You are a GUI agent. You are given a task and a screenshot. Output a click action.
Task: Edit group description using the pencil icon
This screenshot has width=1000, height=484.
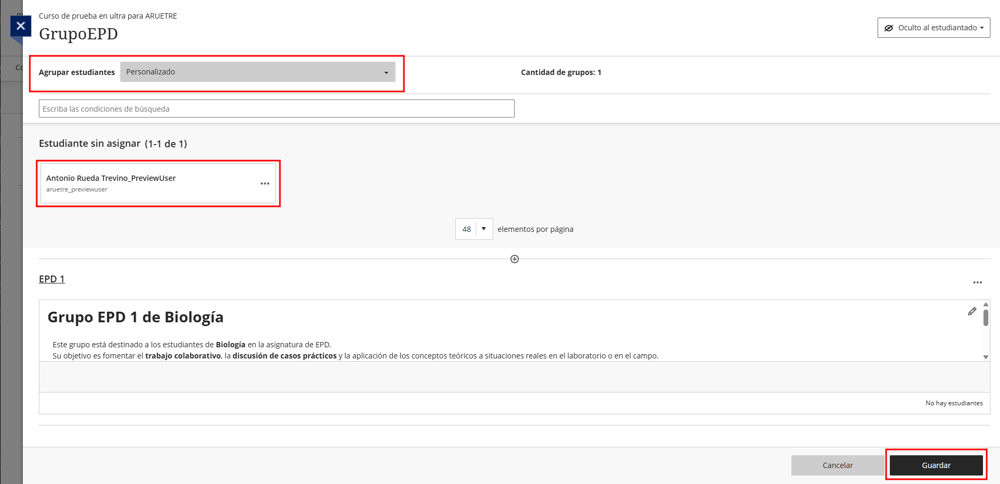click(x=972, y=312)
